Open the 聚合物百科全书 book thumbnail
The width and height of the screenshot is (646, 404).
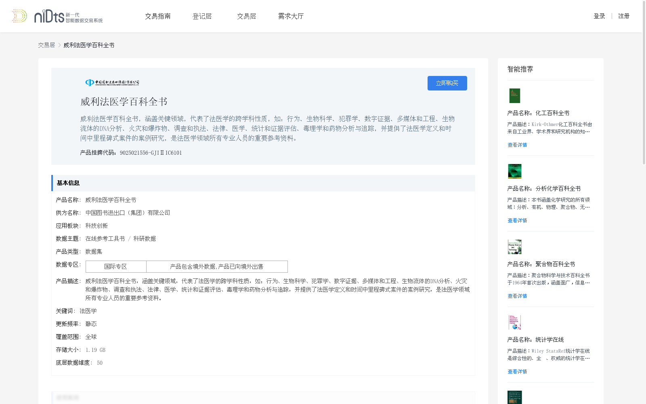click(x=515, y=247)
